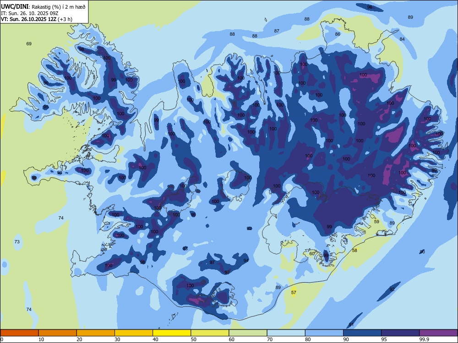Click the humidity value 69 offshore northwest
This screenshot has width=458, height=343.
point(29,44)
